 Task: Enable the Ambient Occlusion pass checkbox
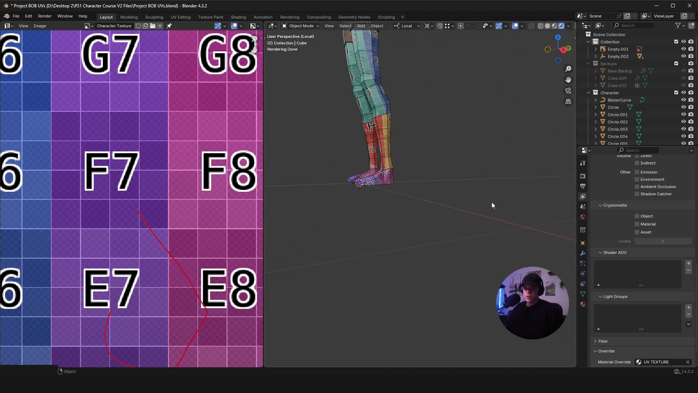(x=637, y=186)
